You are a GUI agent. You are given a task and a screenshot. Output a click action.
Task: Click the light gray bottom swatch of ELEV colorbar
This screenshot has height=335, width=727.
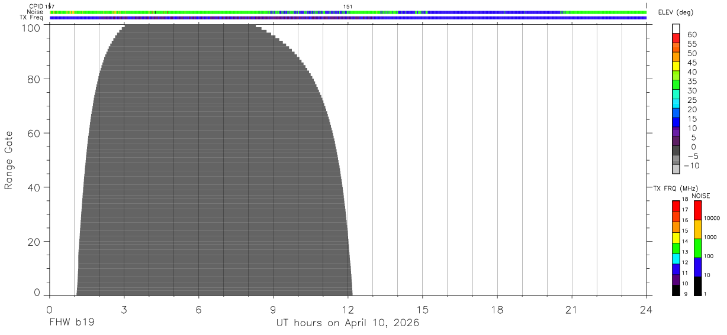click(676, 170)
